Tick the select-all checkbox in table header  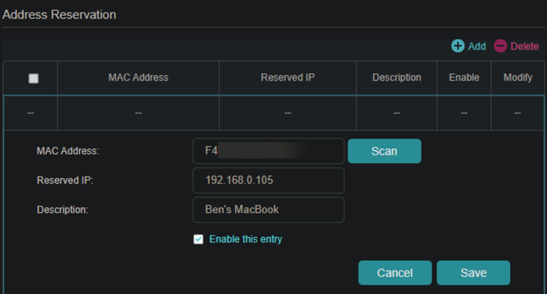click(x=33, y=78)
